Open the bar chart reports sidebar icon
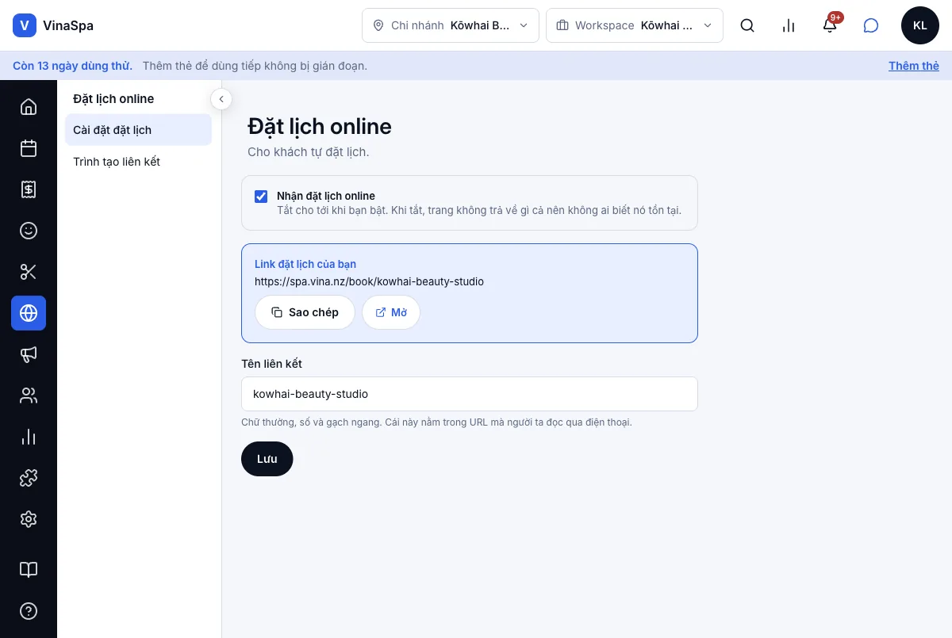This screenshot has width=952, height=638. (29, 437)
